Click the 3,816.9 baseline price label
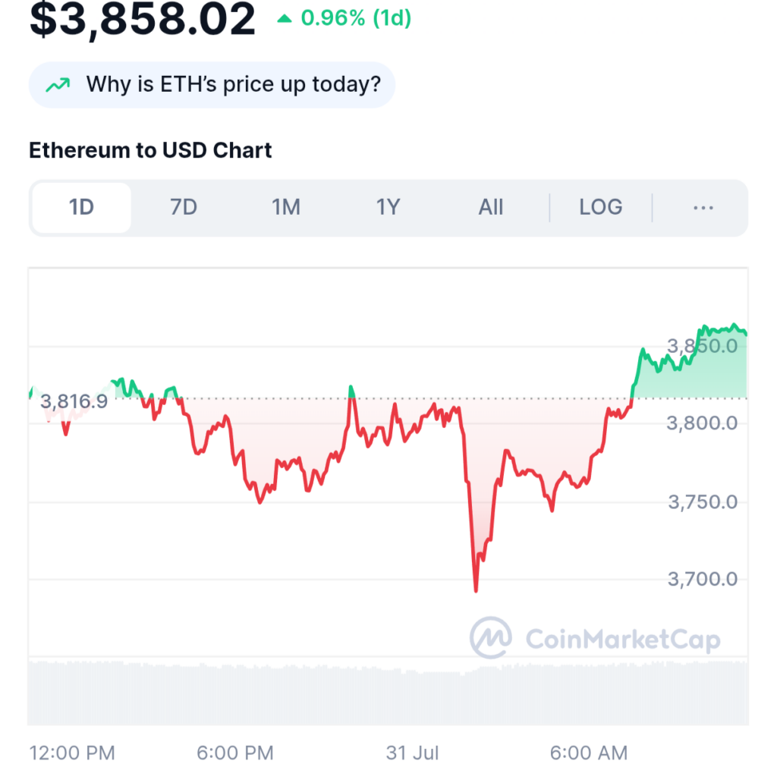The height and width of the screenshot is (761, 777). tap(74, 401)
